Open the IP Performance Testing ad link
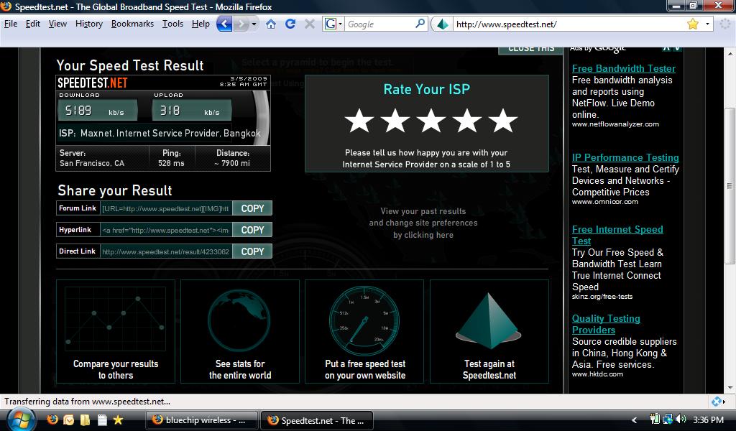Image resolution: width=736 pixels, height=431 pixels. point(625,157)
